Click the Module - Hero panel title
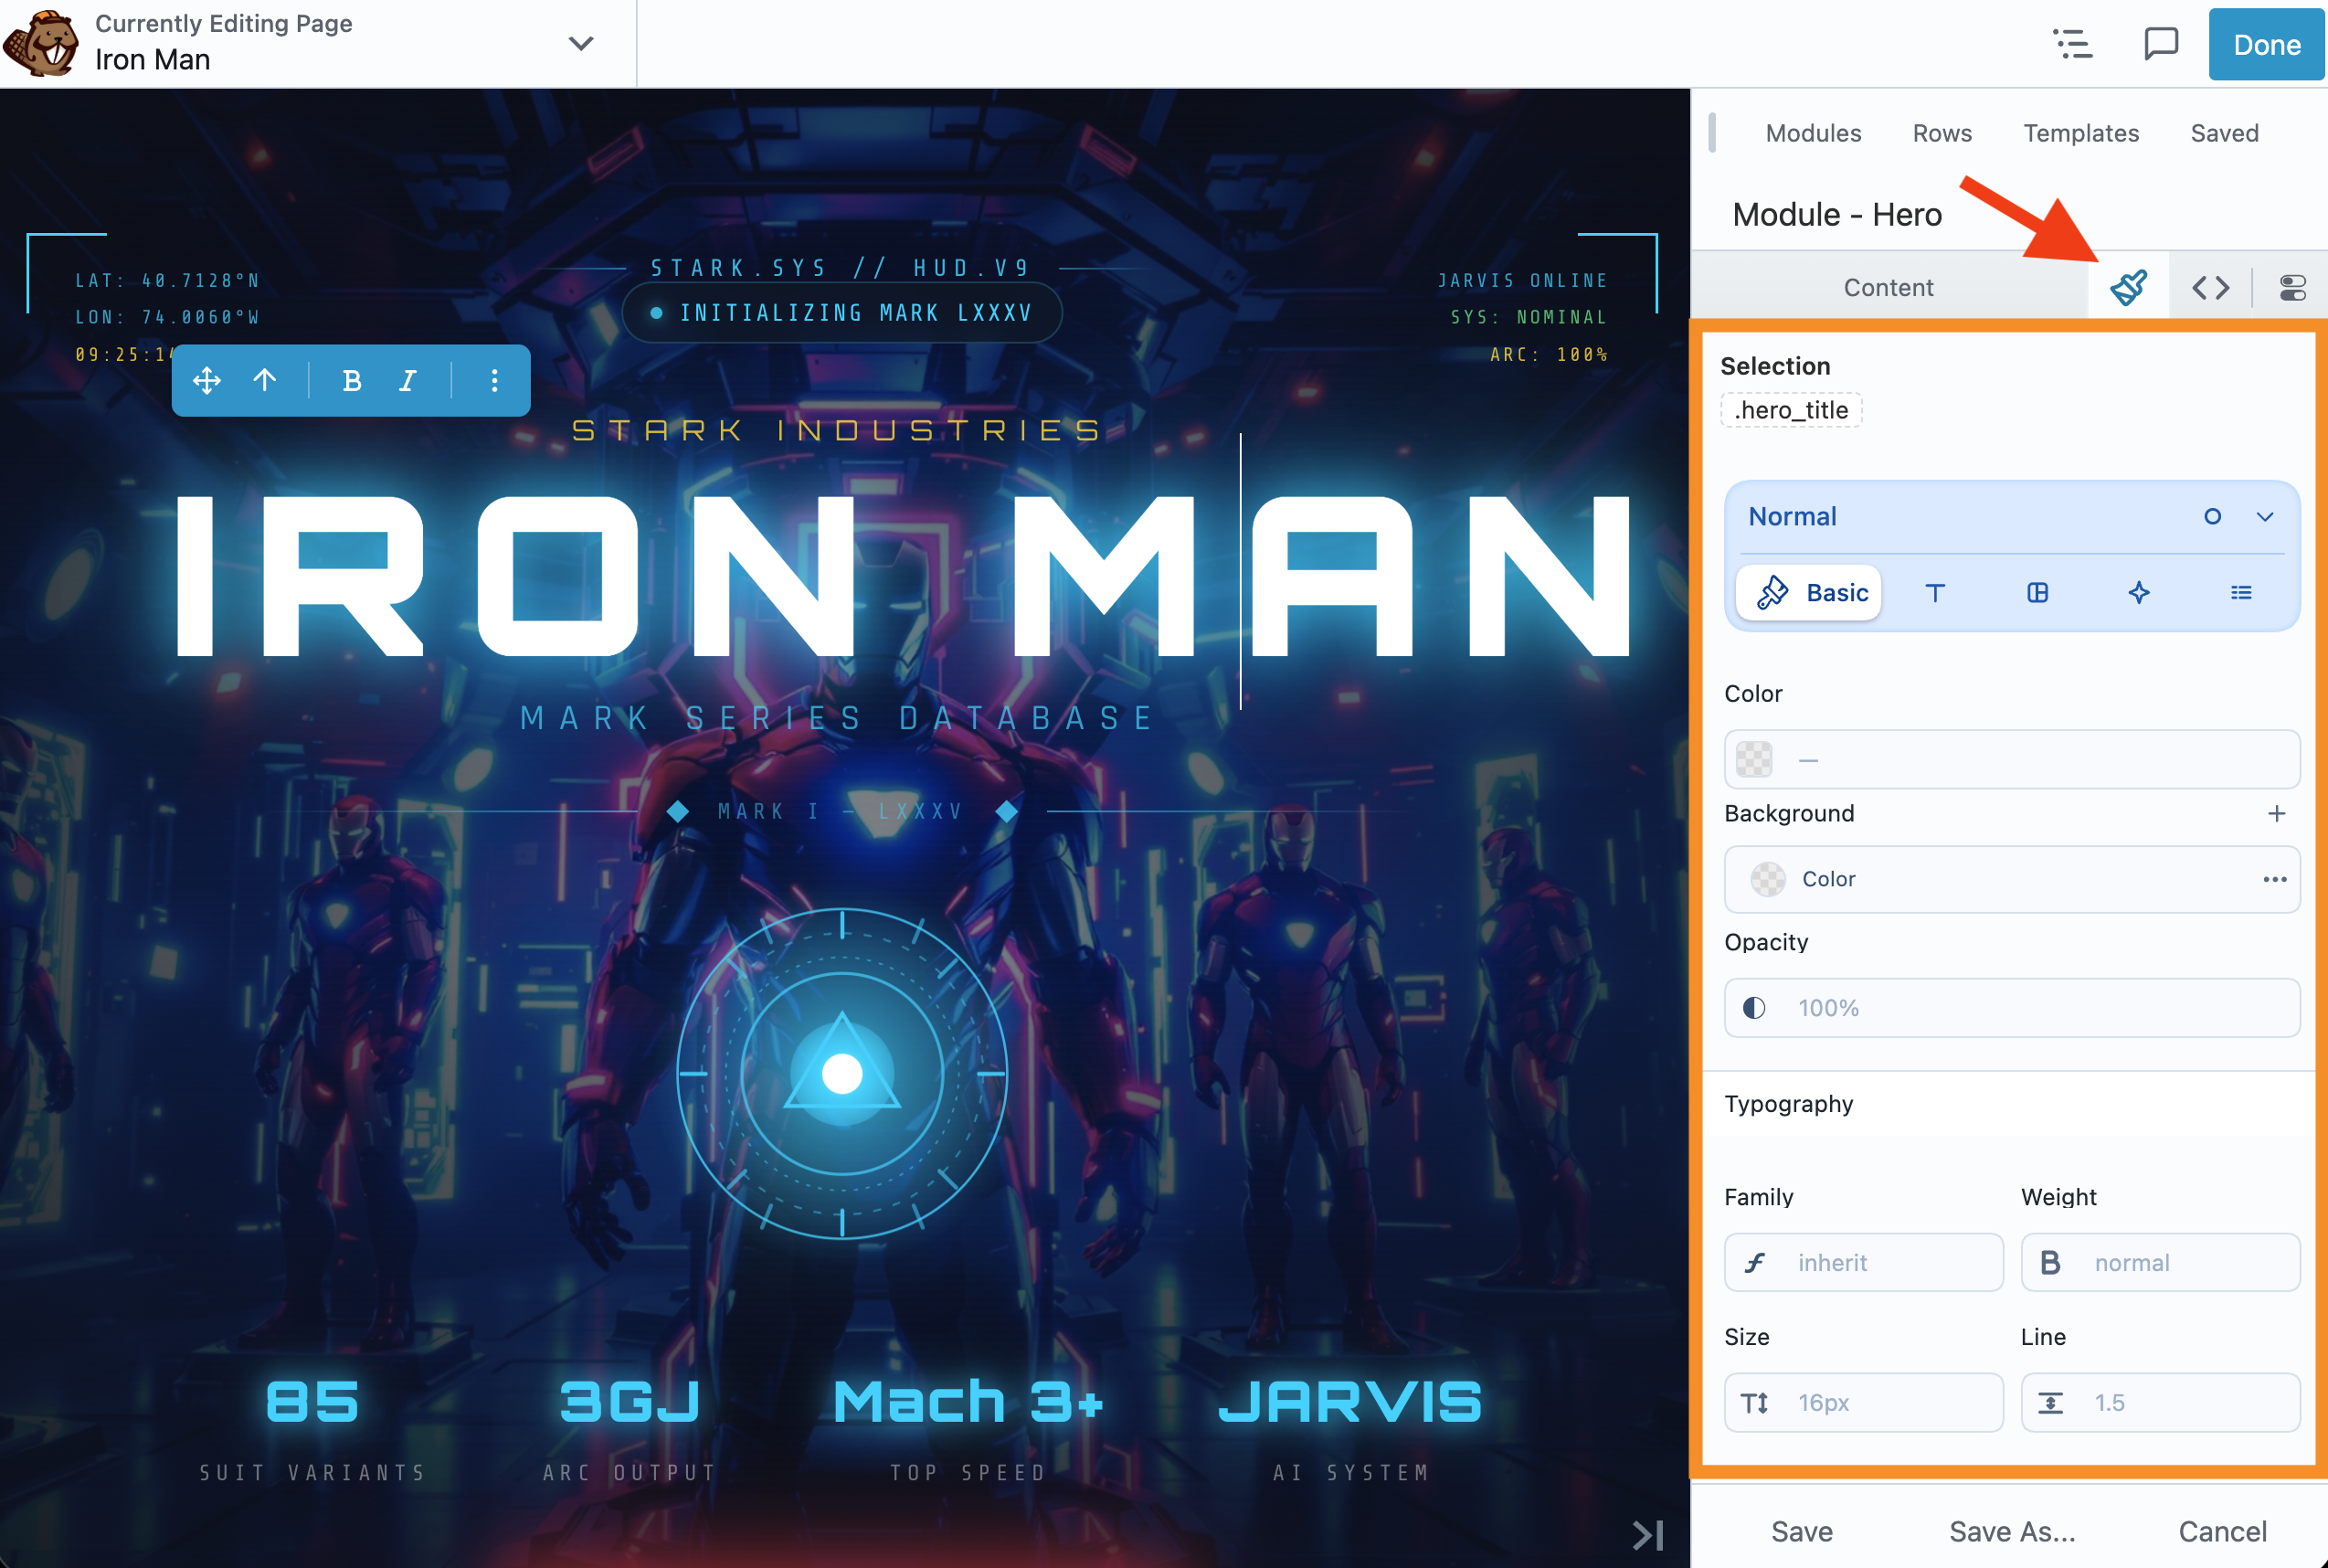The width and height of the screenshot is (2328, 1568). (1837, 214)
